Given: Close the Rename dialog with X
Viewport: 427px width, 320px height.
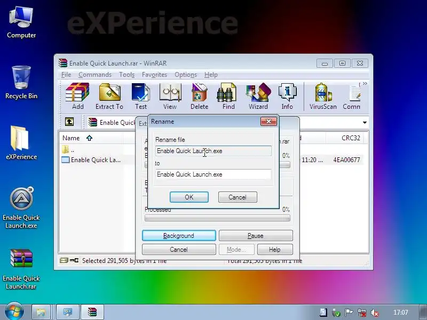Looking at the screenshot, I should (268, 122).
